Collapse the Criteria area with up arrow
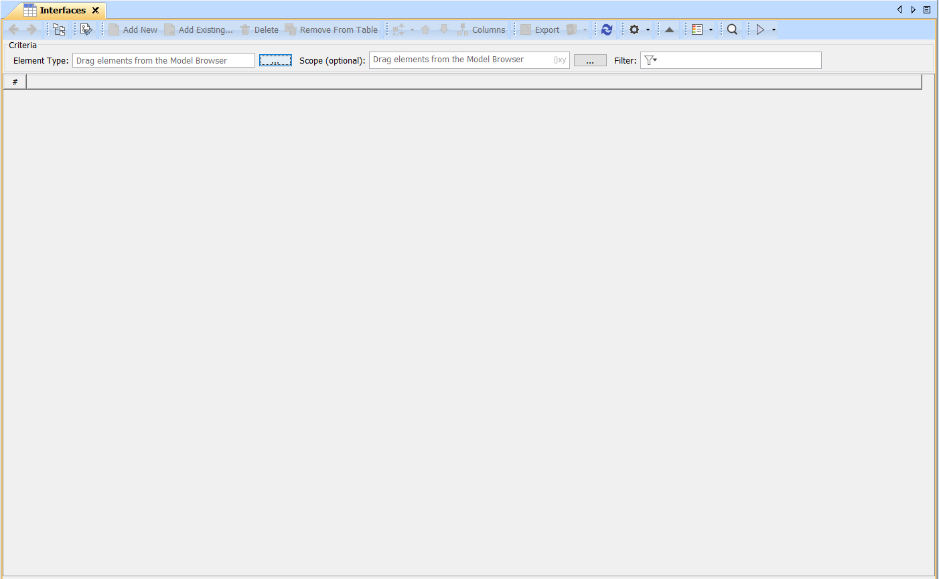This screenshot has width=939, height=579. click(x=669, y=29)
